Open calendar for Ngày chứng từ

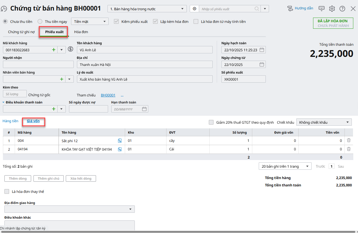[262, 64]
